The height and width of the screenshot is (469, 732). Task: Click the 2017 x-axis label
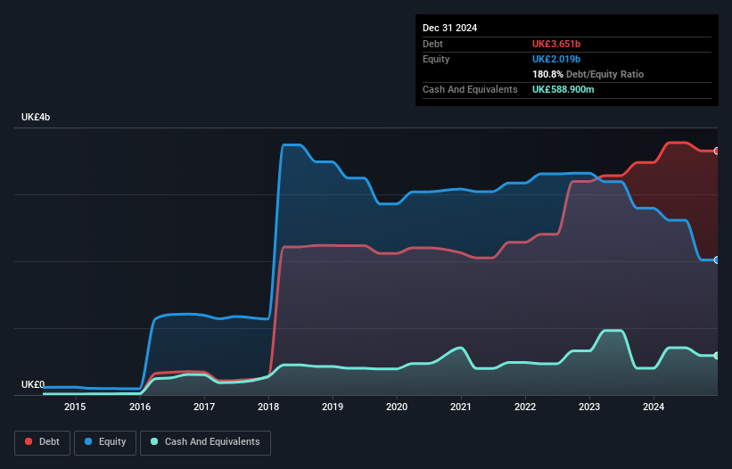204,407
